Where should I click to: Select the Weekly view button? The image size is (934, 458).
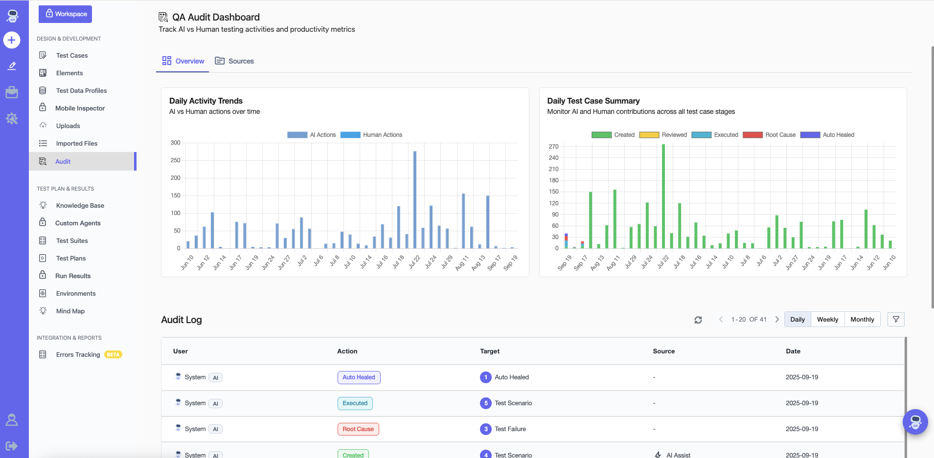827,320
